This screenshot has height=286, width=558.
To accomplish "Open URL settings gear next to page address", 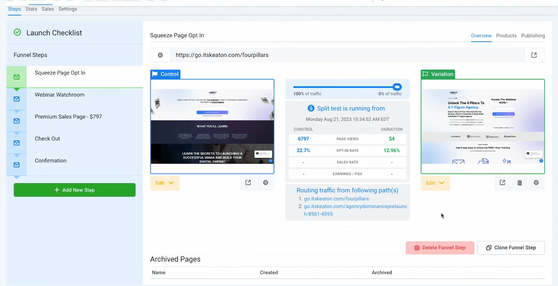I will (160, 55).
